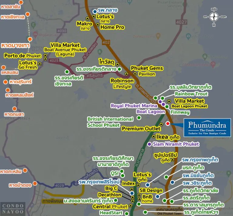The width and height of the screenshot is (233, 216).
Task: Click the 4030 road number badge
Action: coord(62,31)
